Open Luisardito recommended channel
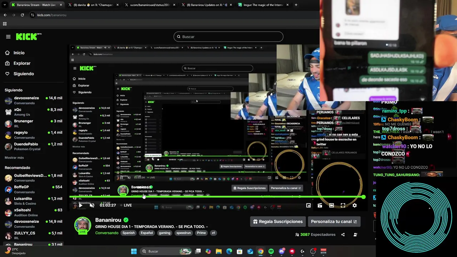 (x=33, y=201)
